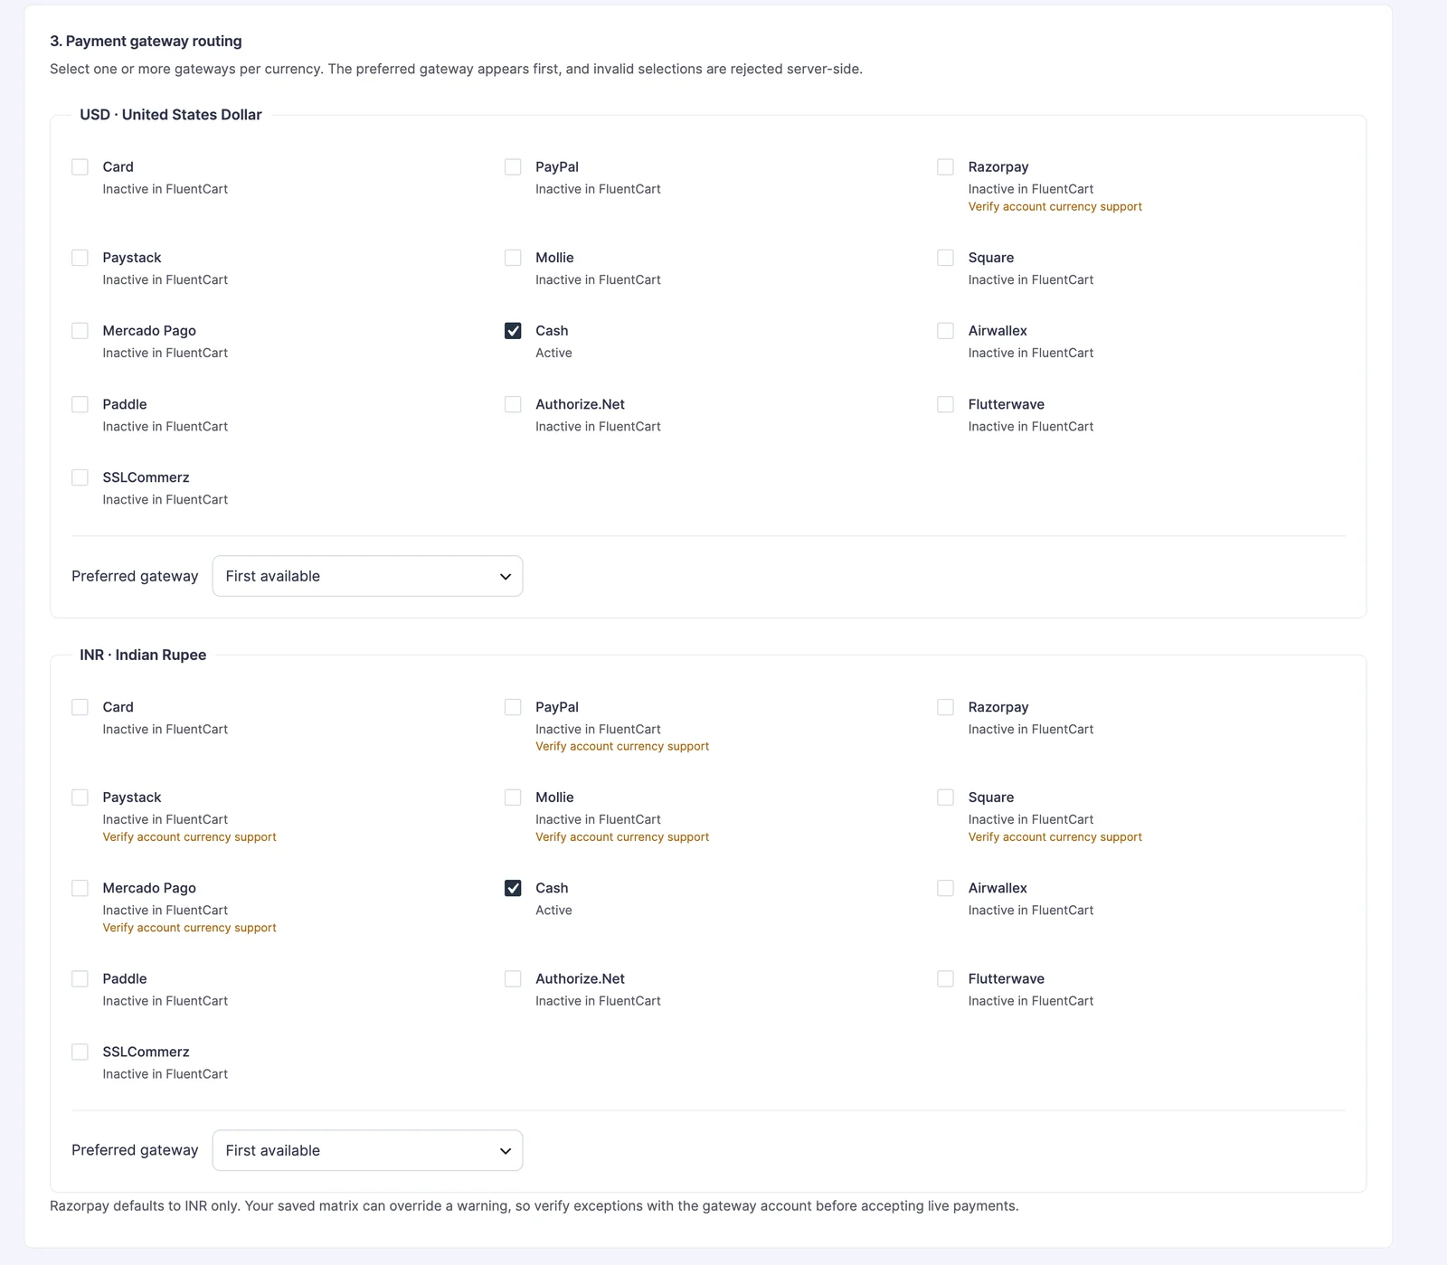Image resolution: width=1447 pixels, height=1265 pixels.
Task: Enable Card gateway for USD
Action: (80, 167)
